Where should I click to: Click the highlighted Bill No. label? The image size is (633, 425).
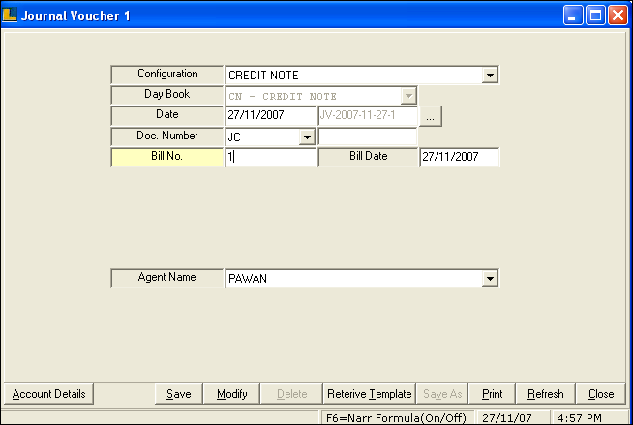tap(167, 157)
